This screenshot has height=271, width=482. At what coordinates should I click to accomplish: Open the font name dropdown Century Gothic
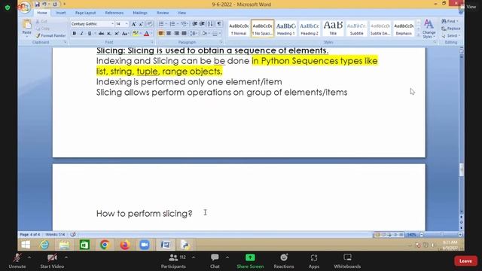click(x=112, y=24)
